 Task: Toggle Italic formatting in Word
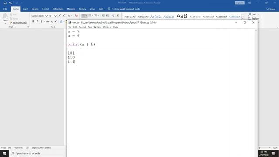37,21
